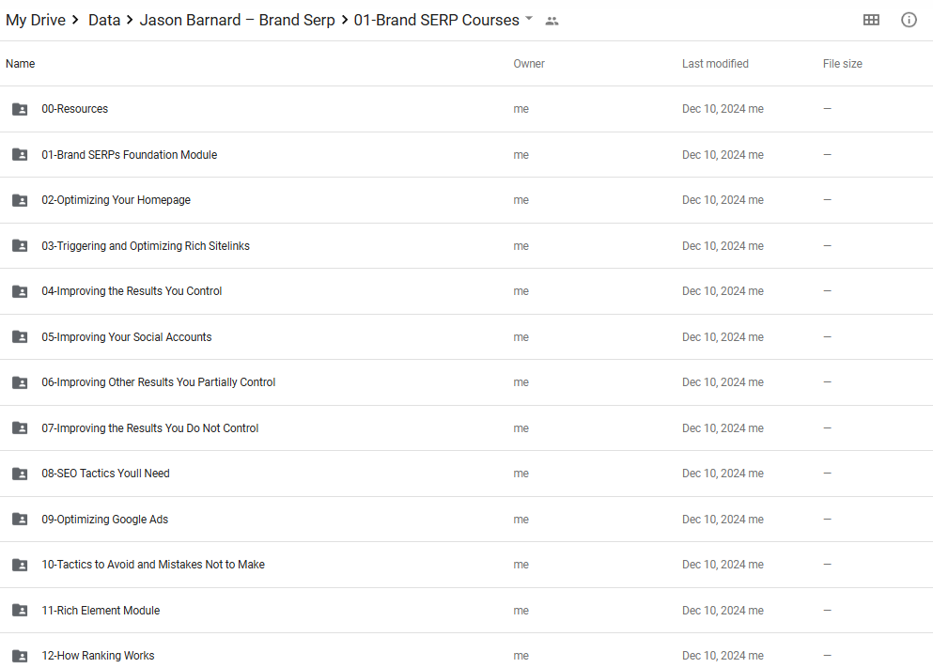The height and width of the screenshot is (668, 933).
Task: Select 05-Improving Your Social Accounts folder icon
Action: click(x=20, y=337)
